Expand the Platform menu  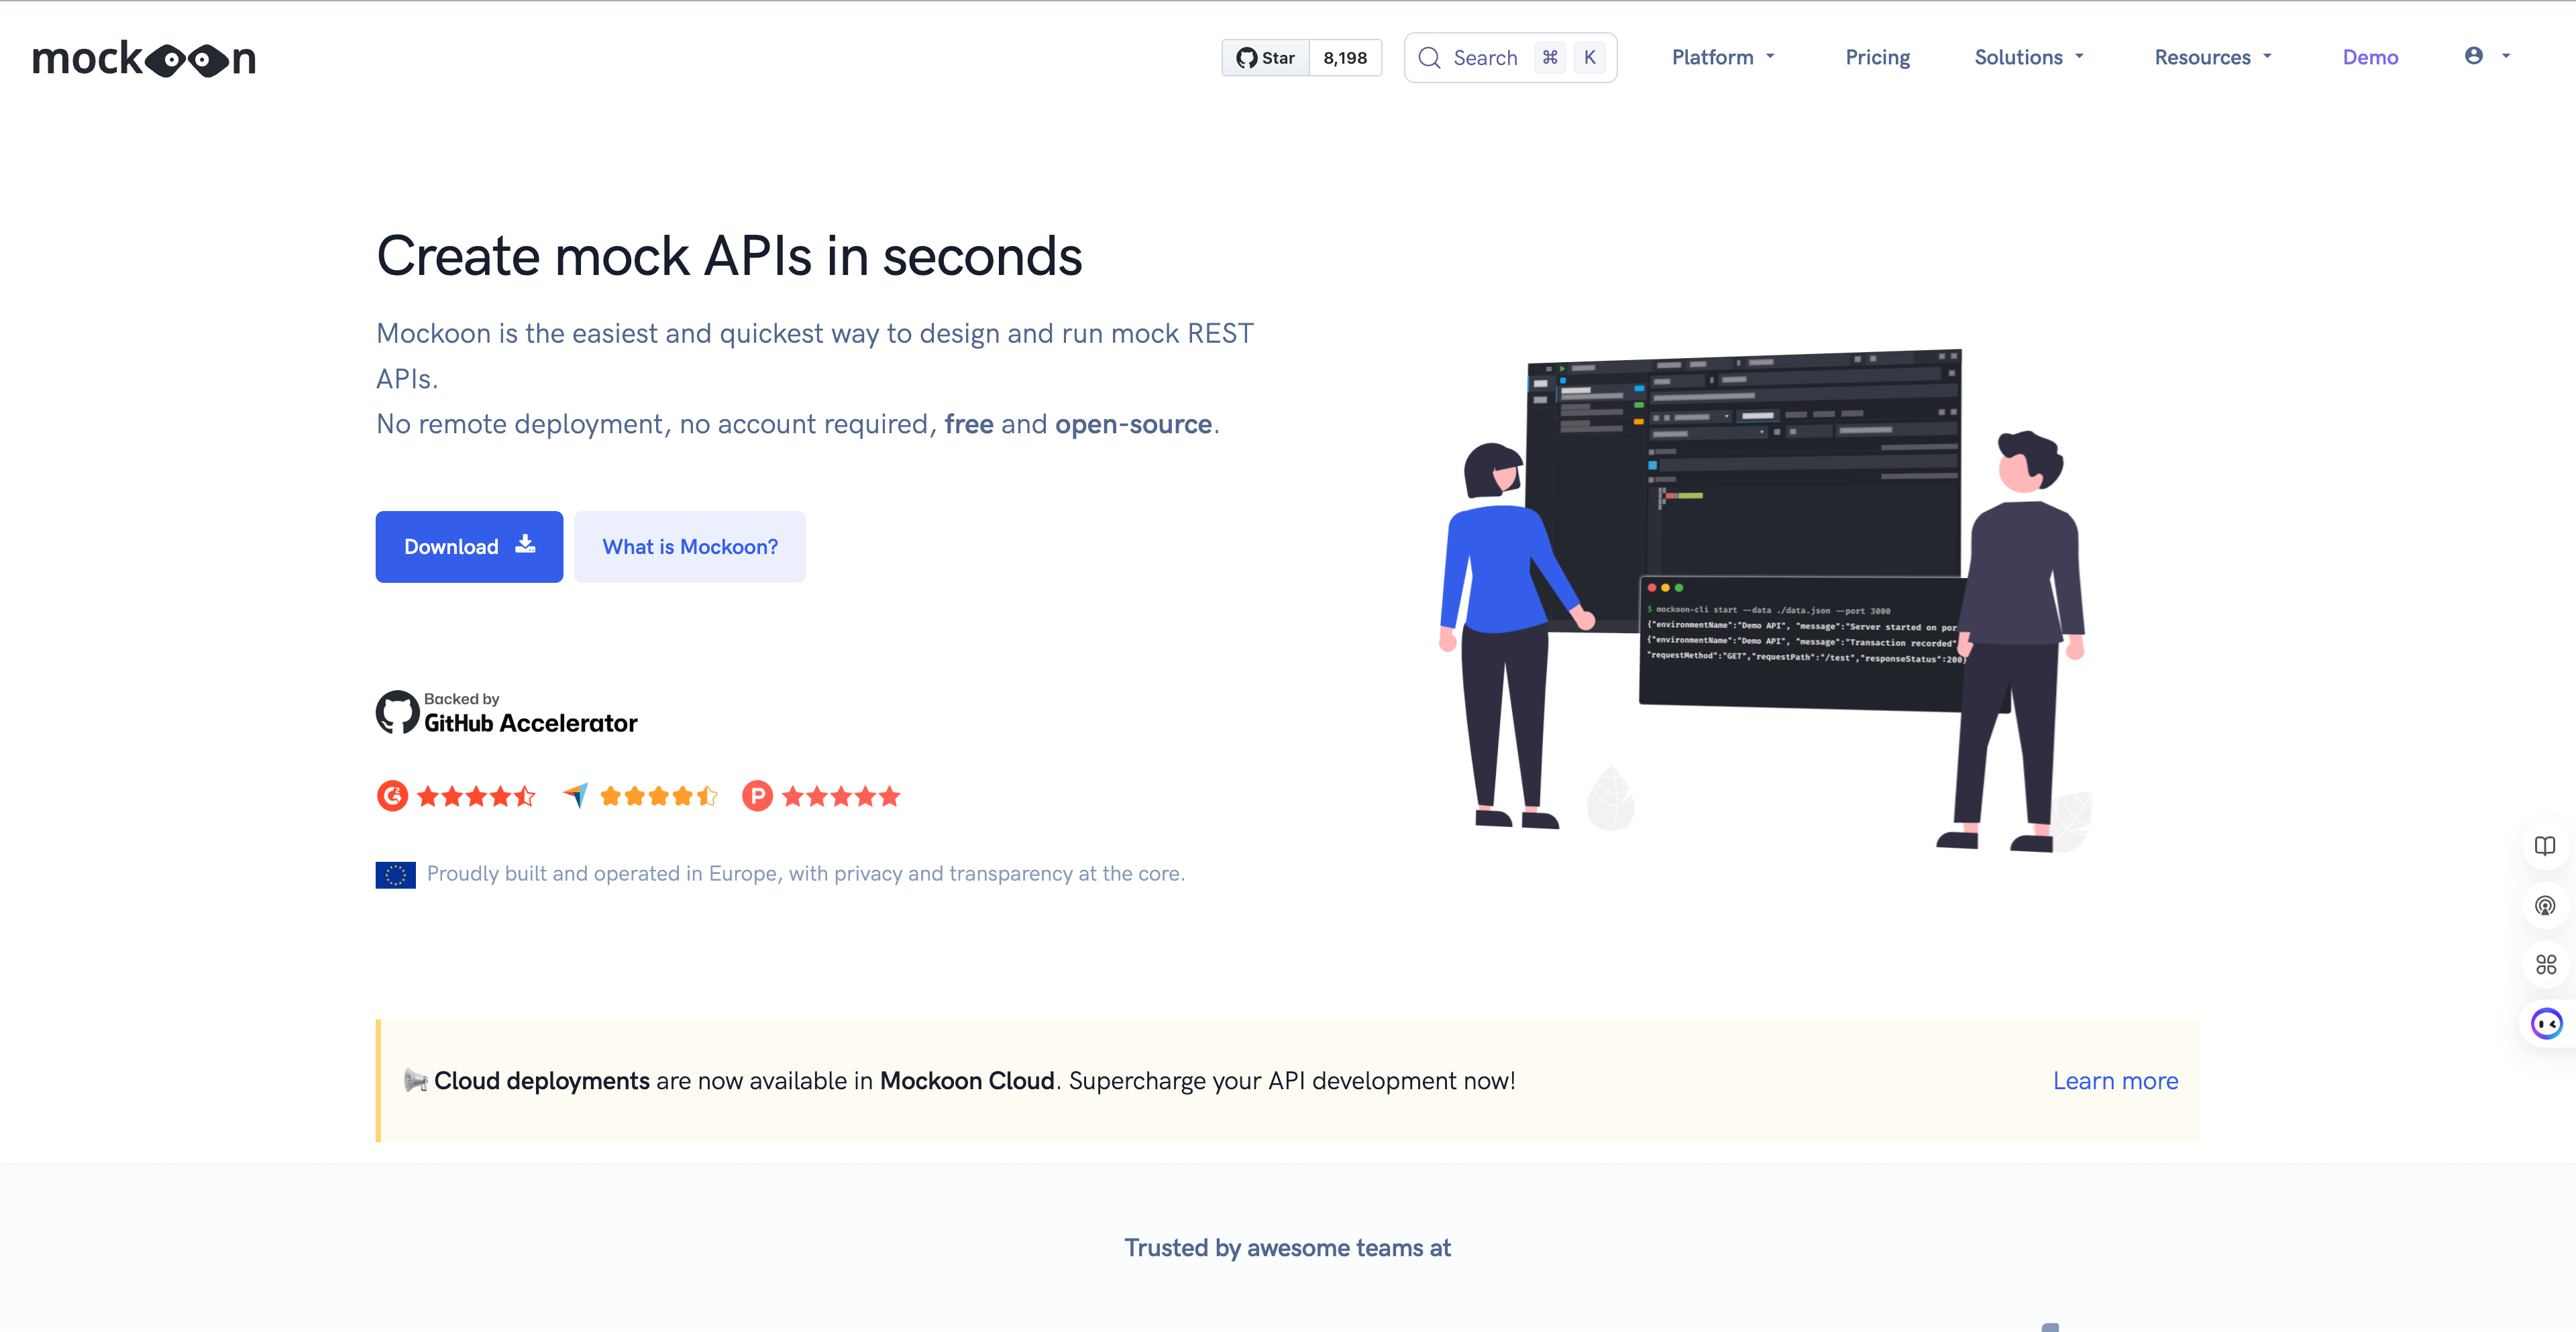pos(1723,57)
